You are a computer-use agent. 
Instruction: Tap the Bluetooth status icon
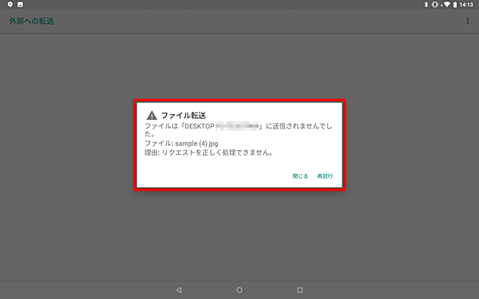(x=426, y=4)
